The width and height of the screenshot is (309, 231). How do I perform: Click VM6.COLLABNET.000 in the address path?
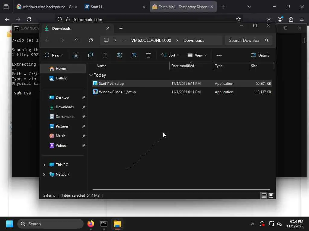[x=151, y=40]
